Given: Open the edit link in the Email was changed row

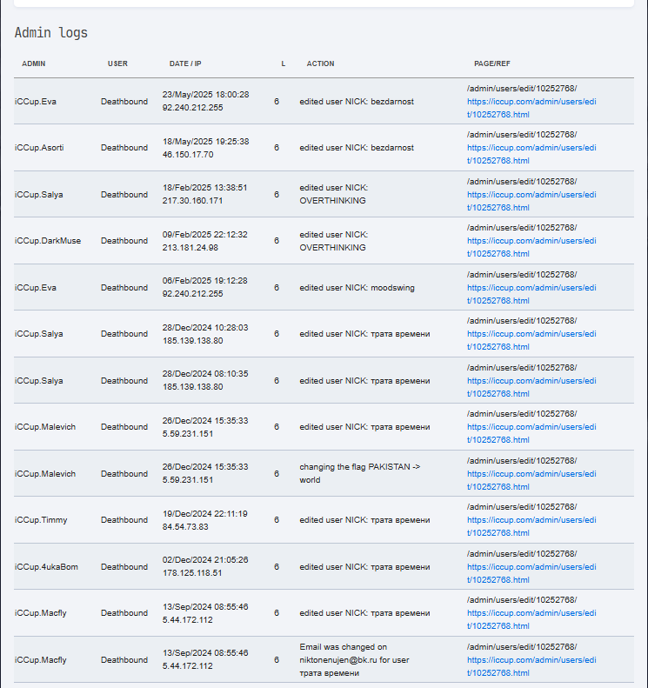Looking at the screenshot, I should coord(531,666).
